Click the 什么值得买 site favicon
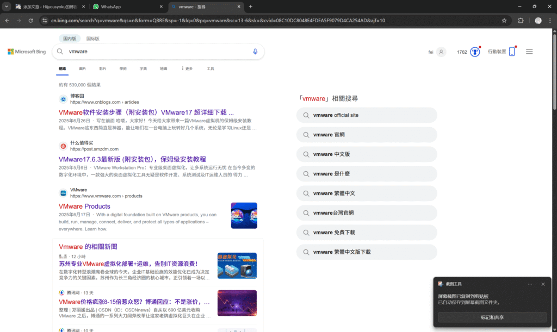This screenshot has height=332, width=557. 63,146
